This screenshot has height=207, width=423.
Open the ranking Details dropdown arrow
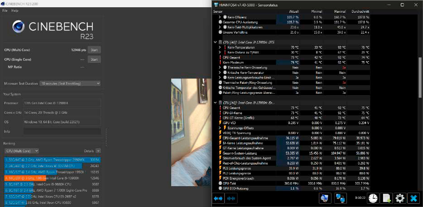point(98,151)
